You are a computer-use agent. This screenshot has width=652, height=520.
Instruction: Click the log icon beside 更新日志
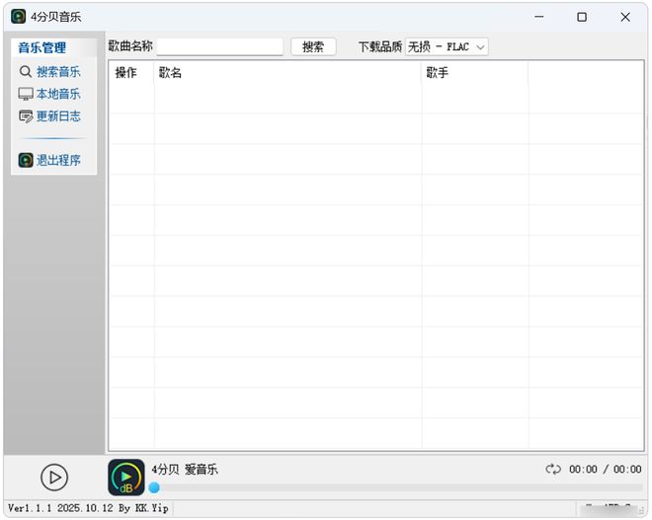point(26,116)
